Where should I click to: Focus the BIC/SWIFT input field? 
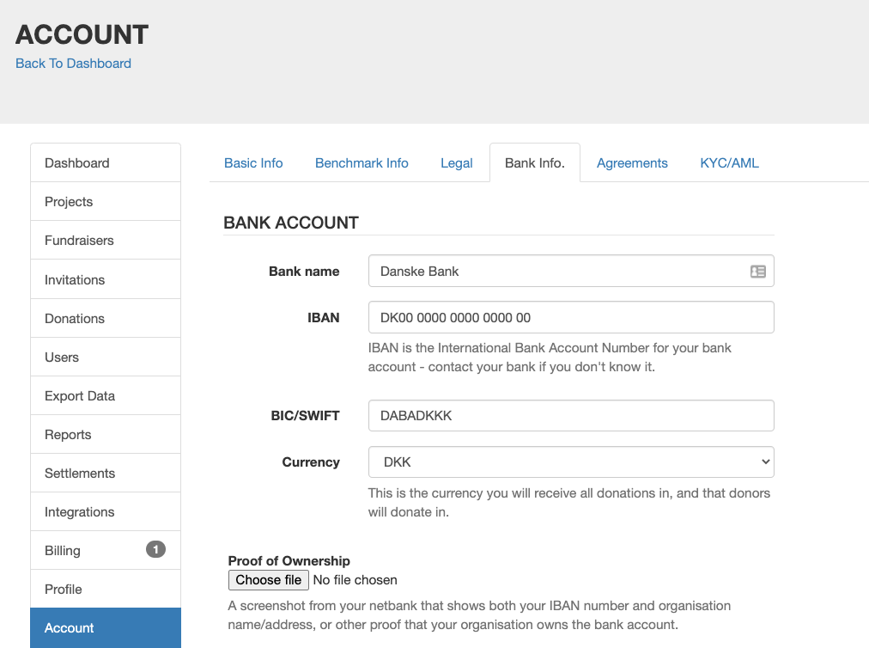click(x=571, y=416)
